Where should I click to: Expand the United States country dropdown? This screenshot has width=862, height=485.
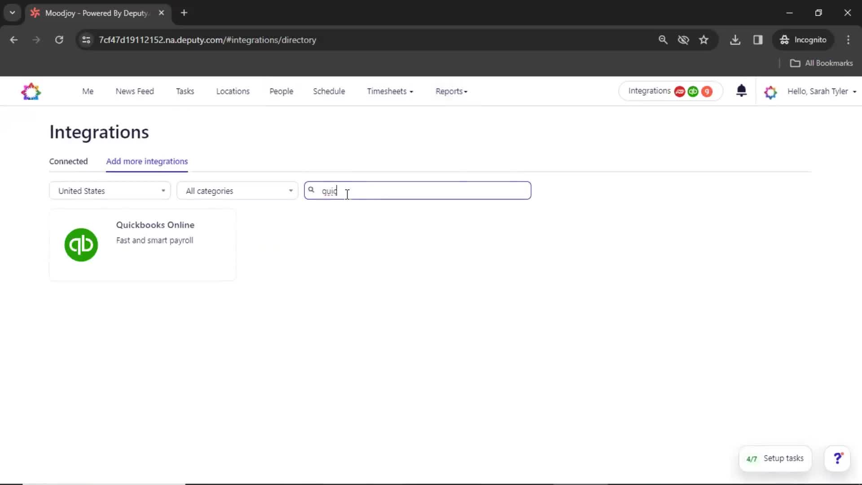(x=110, y=191)
